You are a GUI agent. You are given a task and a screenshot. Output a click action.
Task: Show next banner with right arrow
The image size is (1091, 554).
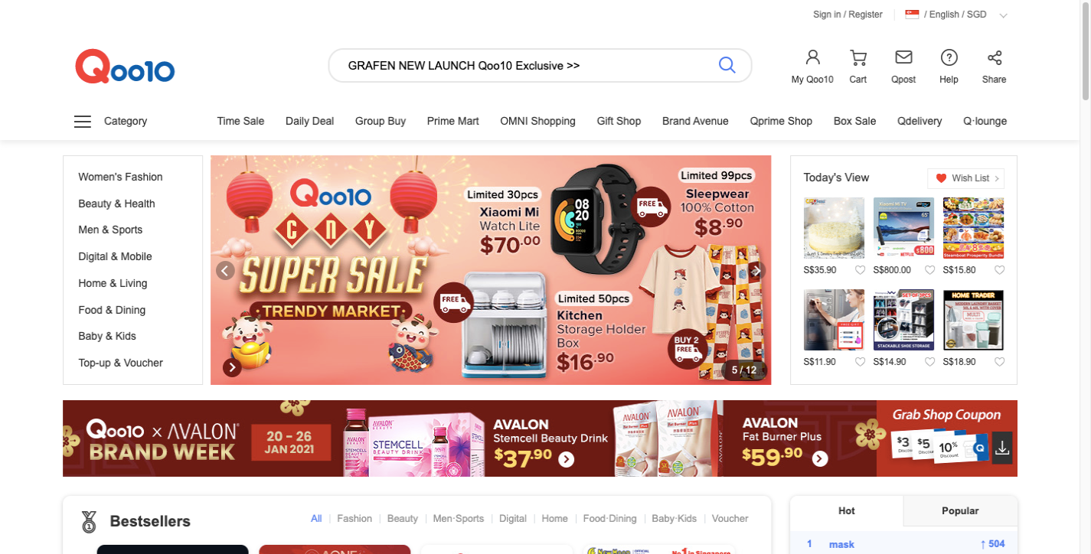point(757,270)
